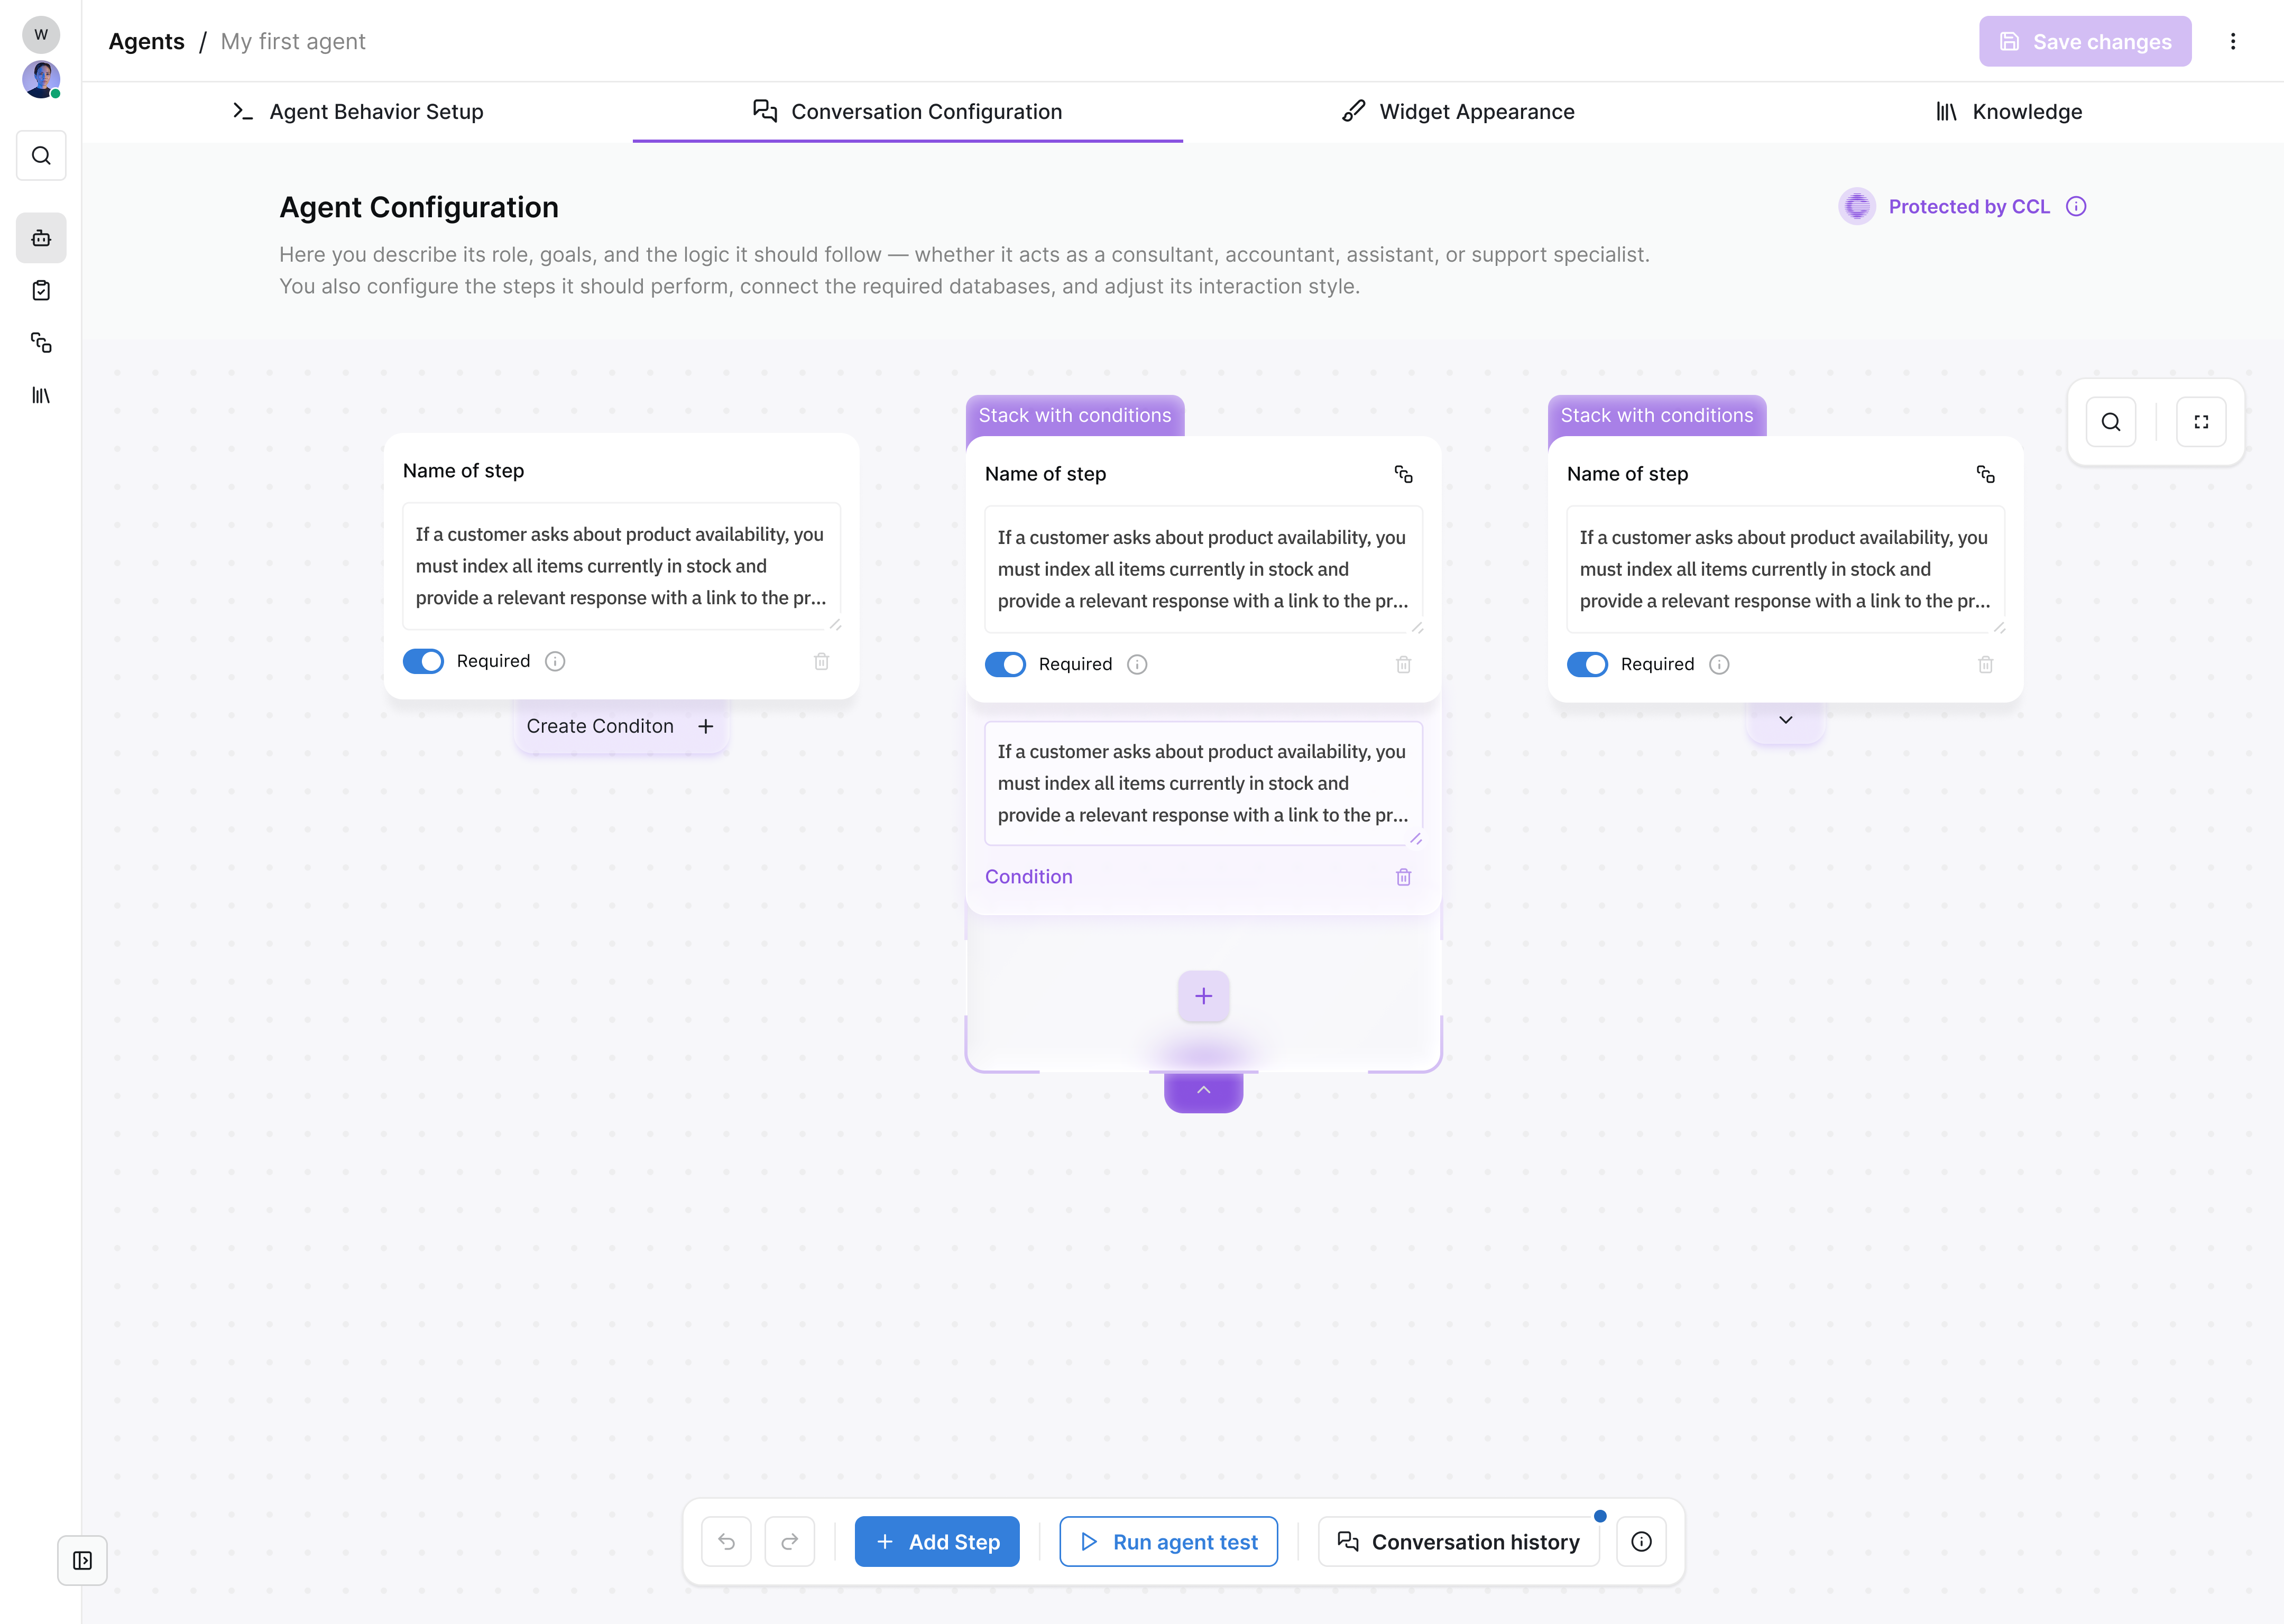Click middle card top description text area
The height and width of the screenshot is (1624, 2284).
1203,570
